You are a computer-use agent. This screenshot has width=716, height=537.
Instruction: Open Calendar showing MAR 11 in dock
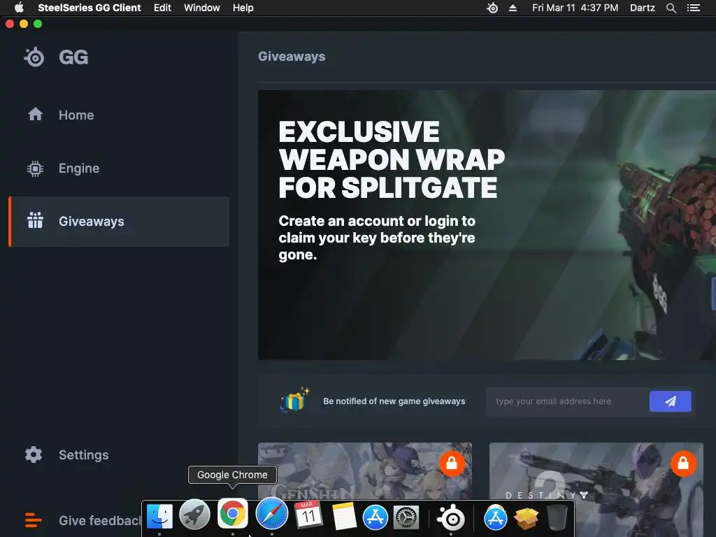tap(308, 515)
